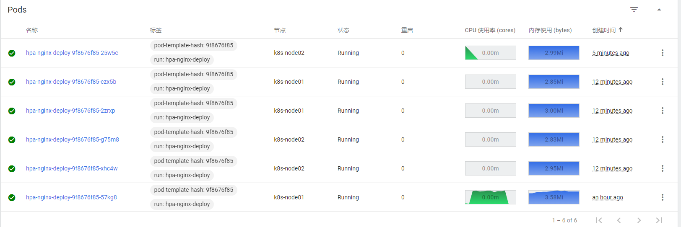Go to previous page arrow

pos(619,220)
